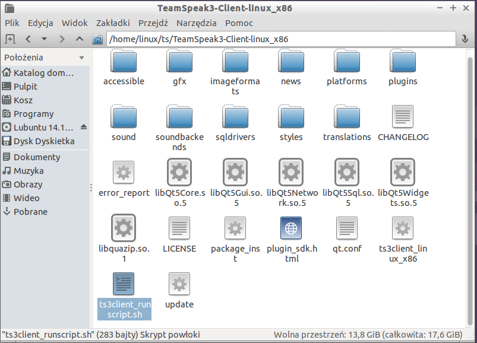Select Programy in sidebar
The width and height of the screenshot is (477, 343).
(45, 114)
